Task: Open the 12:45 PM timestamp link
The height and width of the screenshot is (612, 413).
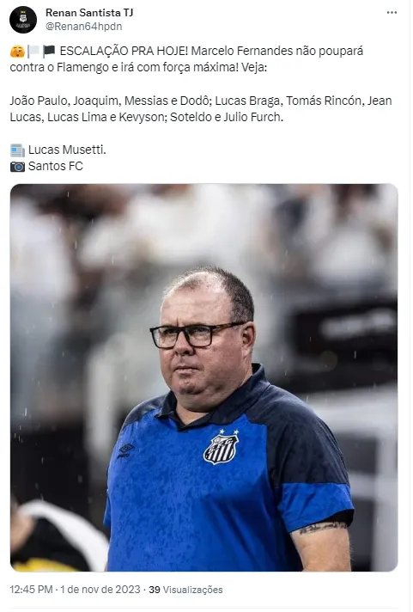Action: tap(31, 590)
